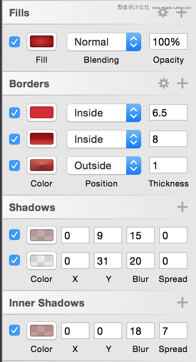196x362 pixels.
Task: Add a new border with plus icon
Action: pos(182,83)
